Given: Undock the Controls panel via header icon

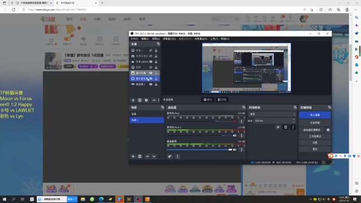Looking at the screenshot, I should 329,107.
